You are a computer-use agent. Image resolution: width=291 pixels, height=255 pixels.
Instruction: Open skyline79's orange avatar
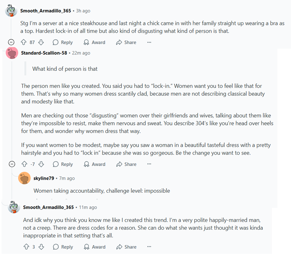point(24,178)
